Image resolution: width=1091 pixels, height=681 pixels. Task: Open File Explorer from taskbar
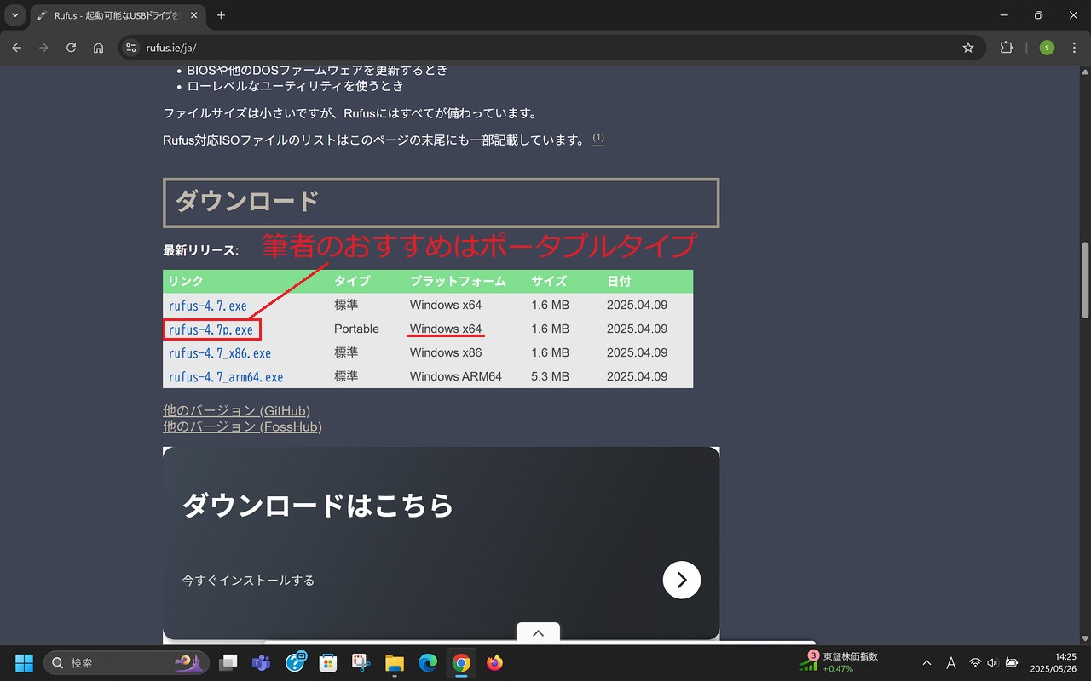394,662
